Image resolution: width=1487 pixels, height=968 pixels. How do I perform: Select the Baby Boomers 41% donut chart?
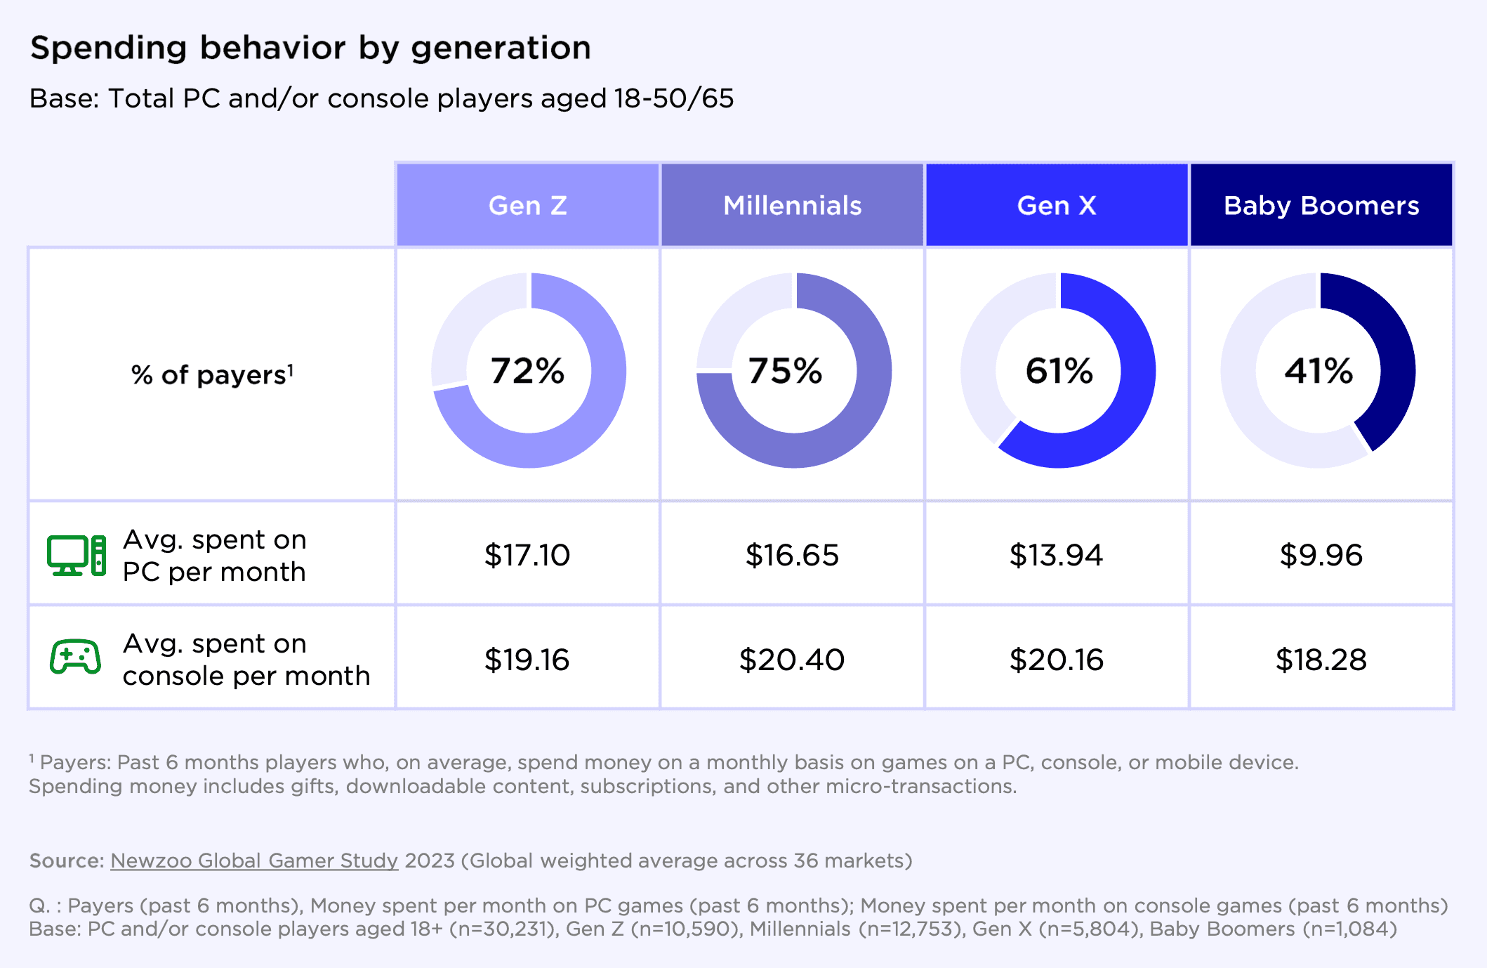pos(1319,370)
